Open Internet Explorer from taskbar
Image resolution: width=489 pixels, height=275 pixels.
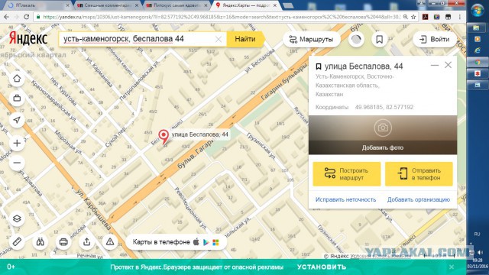click(478, 50)
